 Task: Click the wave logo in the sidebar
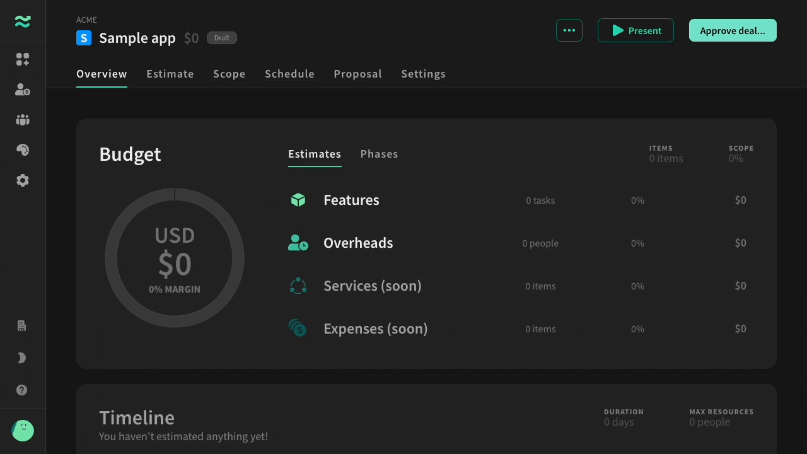point(23,21)
